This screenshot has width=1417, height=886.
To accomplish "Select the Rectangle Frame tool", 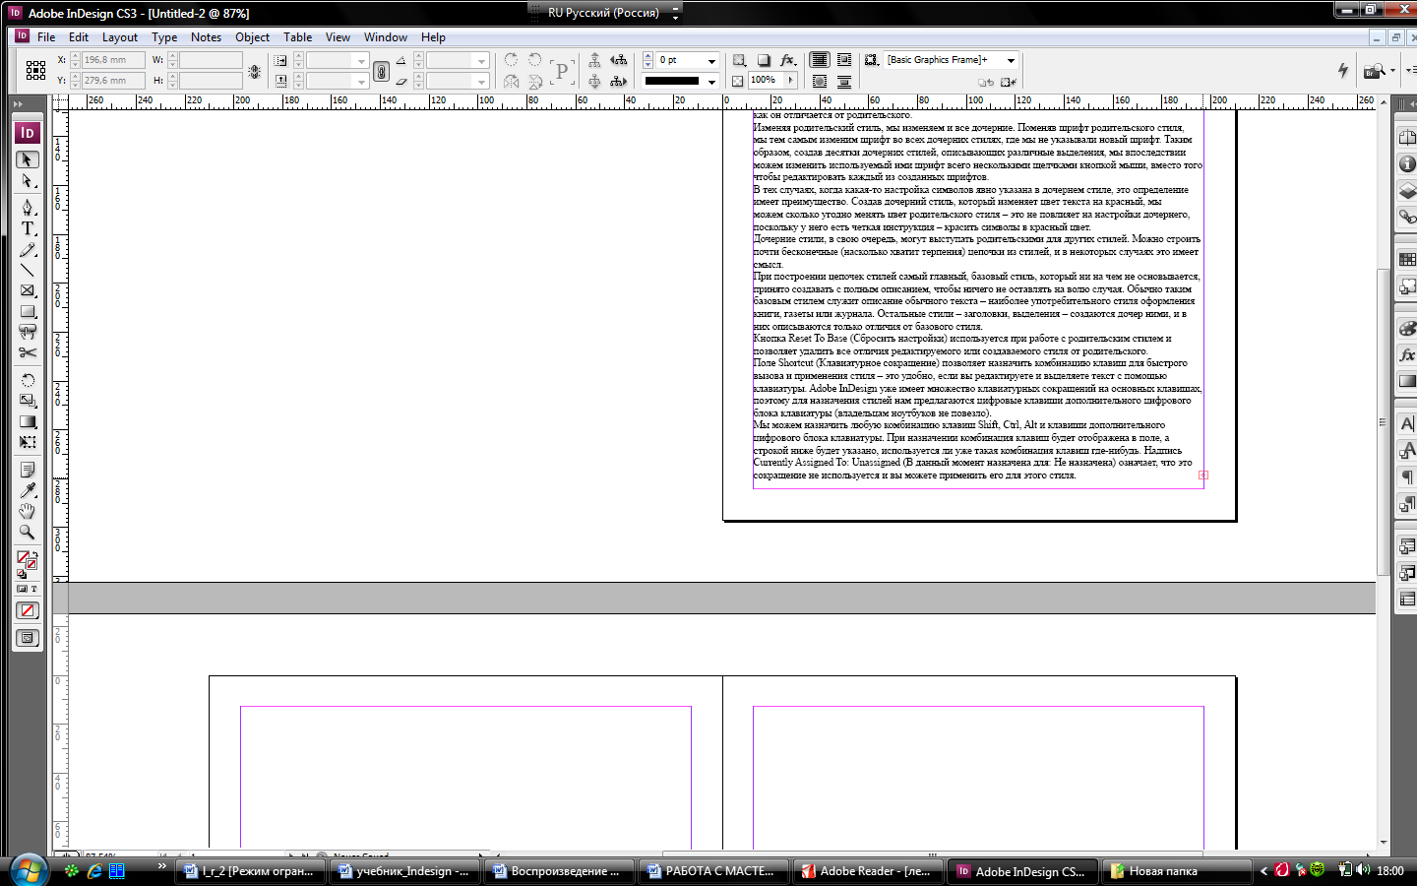I will [x=28, y=290].
